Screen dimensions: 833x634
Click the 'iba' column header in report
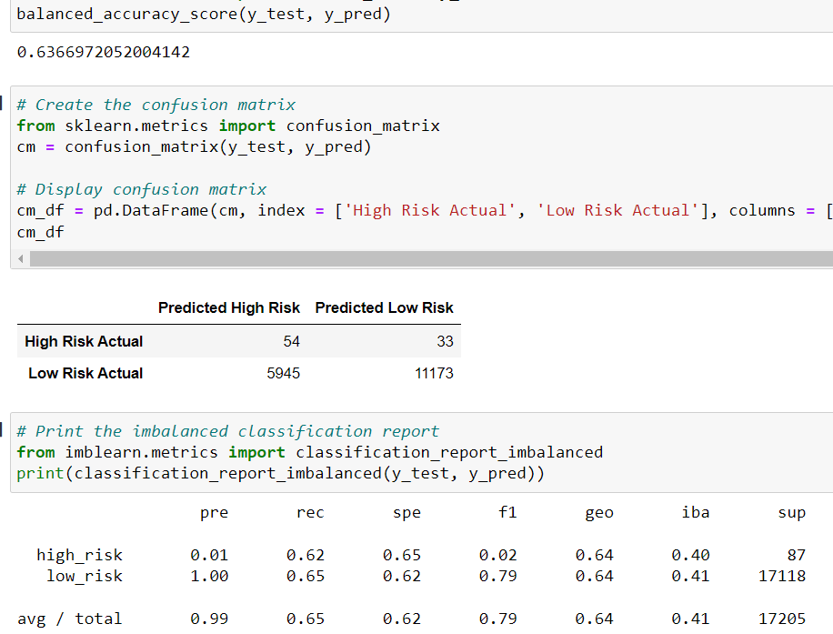[696, 512]
